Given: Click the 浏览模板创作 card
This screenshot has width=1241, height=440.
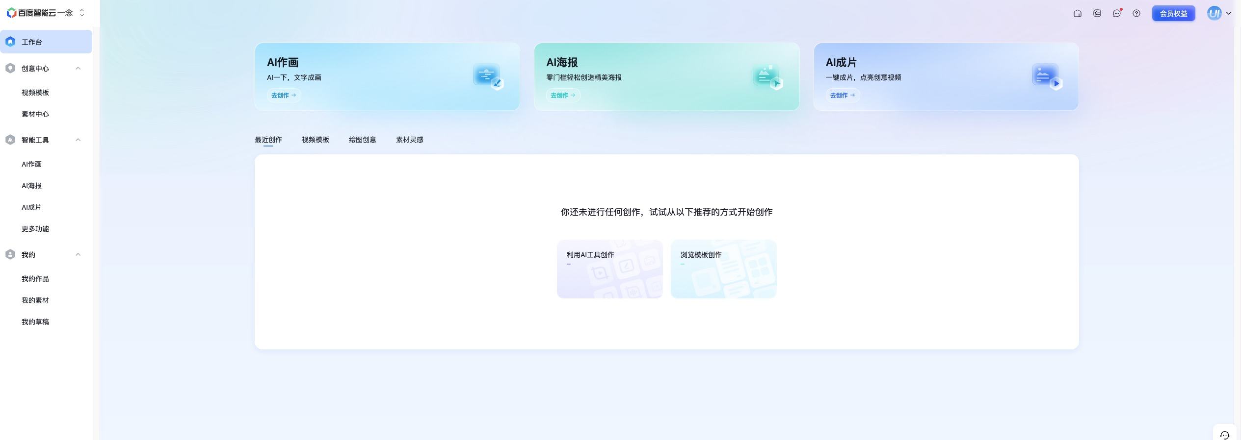Looking at the screenshot, I should pos(724,269).
